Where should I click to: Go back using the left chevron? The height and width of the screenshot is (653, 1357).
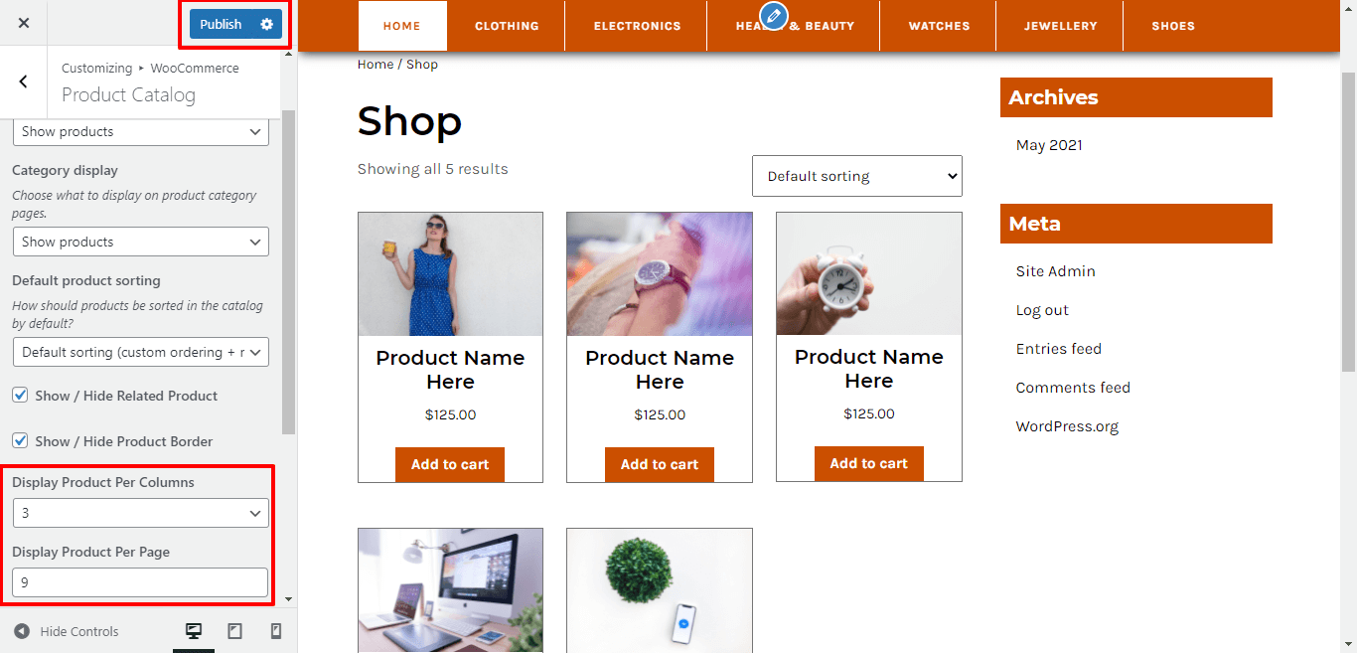pyautogui.click(x=24, y=82)
